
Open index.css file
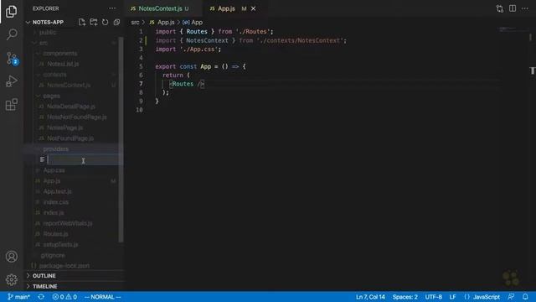56,202
